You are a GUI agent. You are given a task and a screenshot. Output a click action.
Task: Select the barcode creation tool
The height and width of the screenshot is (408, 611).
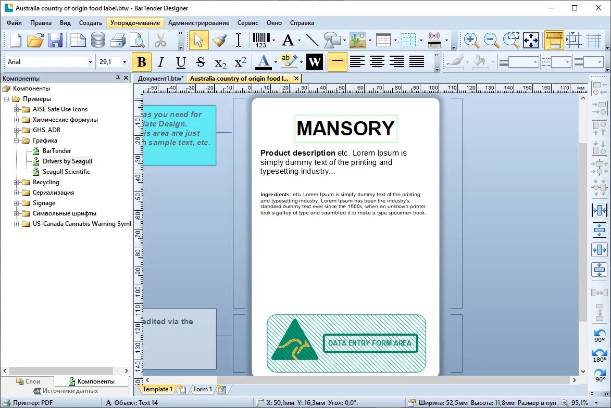[261, 40]
